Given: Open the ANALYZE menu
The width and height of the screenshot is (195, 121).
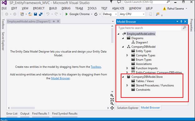Looking at the screenshot, I should pos(118,8).
